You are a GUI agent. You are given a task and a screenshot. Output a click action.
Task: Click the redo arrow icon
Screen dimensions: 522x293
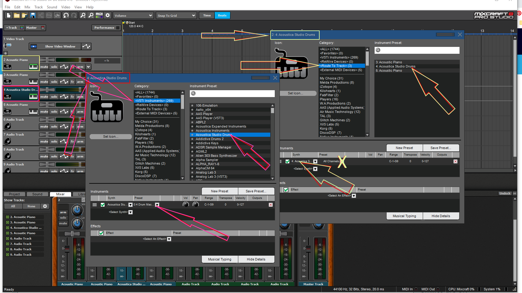pyautogui.click(x=74, y=15)
